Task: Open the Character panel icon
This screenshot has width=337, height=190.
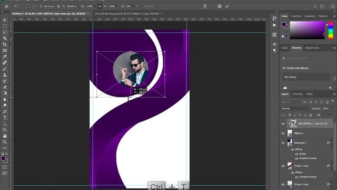Action: click(274, 44)
